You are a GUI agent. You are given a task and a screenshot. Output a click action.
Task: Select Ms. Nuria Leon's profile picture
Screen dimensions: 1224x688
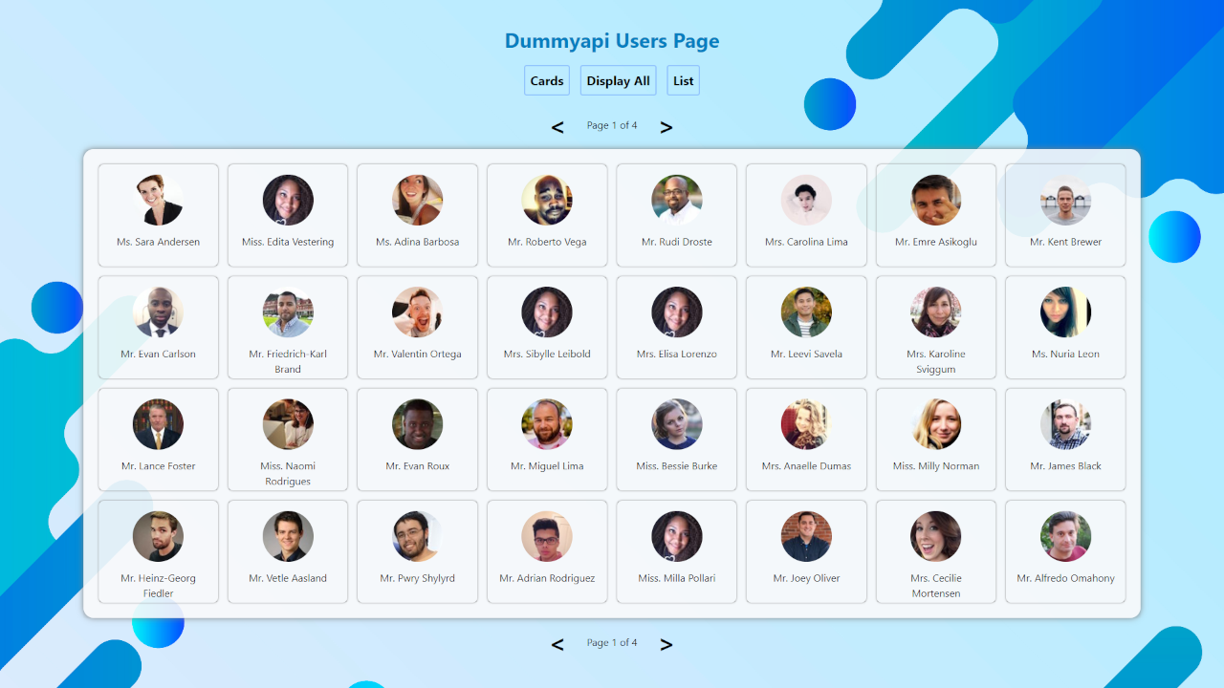click(1065, 312)
